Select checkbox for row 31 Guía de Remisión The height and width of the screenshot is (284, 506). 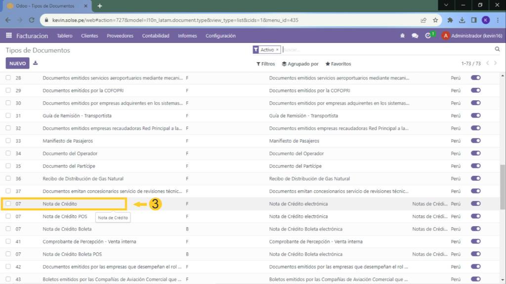click(x=8, y=116)
